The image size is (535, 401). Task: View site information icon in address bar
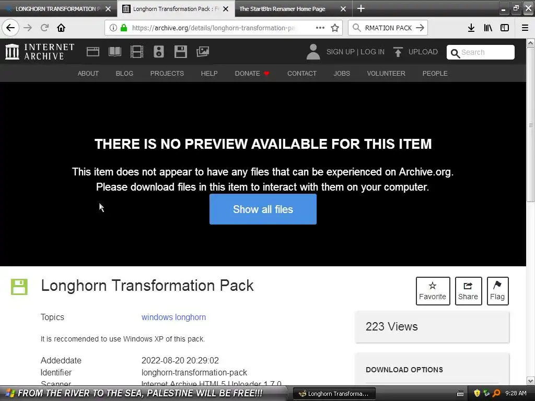(113, 28)
